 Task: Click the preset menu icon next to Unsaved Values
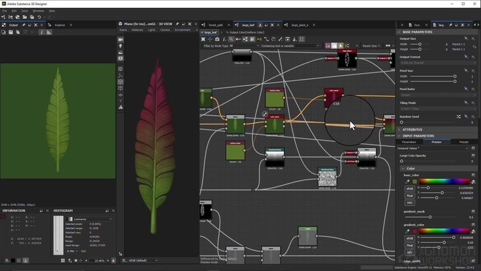click(473, 148)
